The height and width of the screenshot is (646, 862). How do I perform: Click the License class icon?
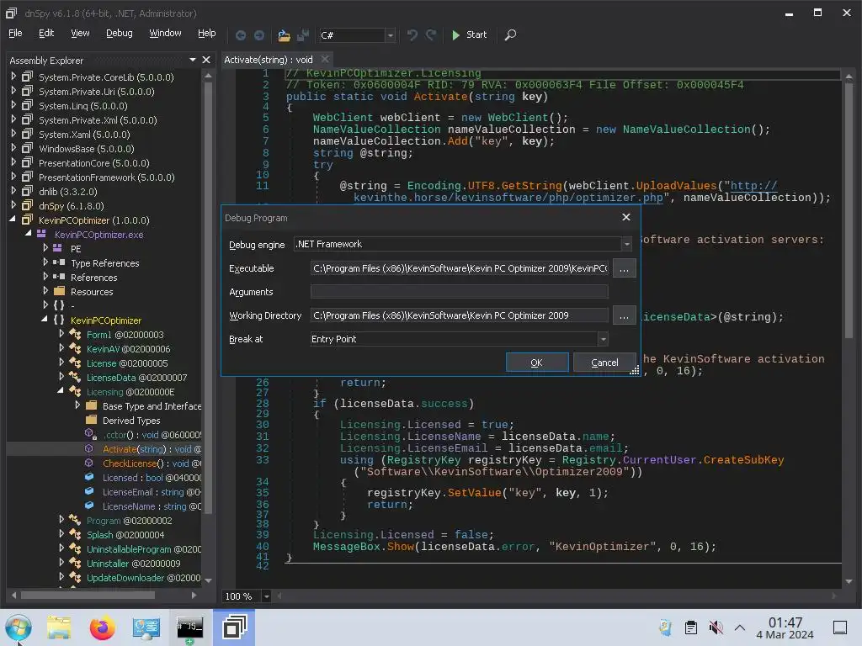click(x=75, y=363)
